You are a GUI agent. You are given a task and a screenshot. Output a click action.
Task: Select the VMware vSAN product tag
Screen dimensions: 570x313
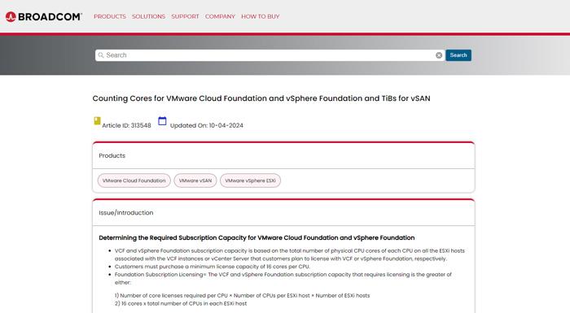(195, 180)
